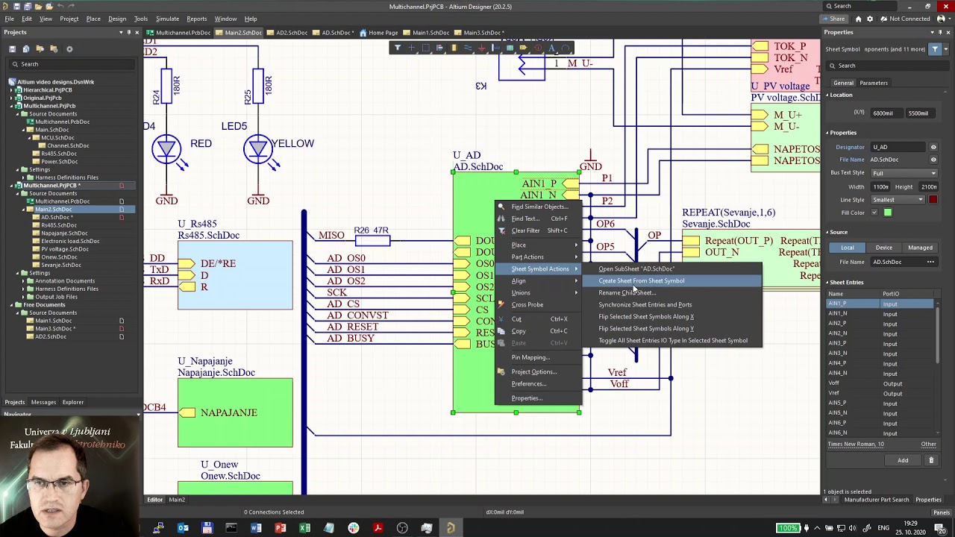The image size is (955, 537).
Task: Collapse the Location section in Properties
Action: point(827,95)
